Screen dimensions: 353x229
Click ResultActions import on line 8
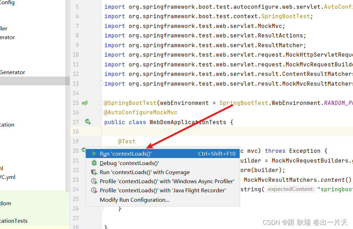tap(280, 35)
